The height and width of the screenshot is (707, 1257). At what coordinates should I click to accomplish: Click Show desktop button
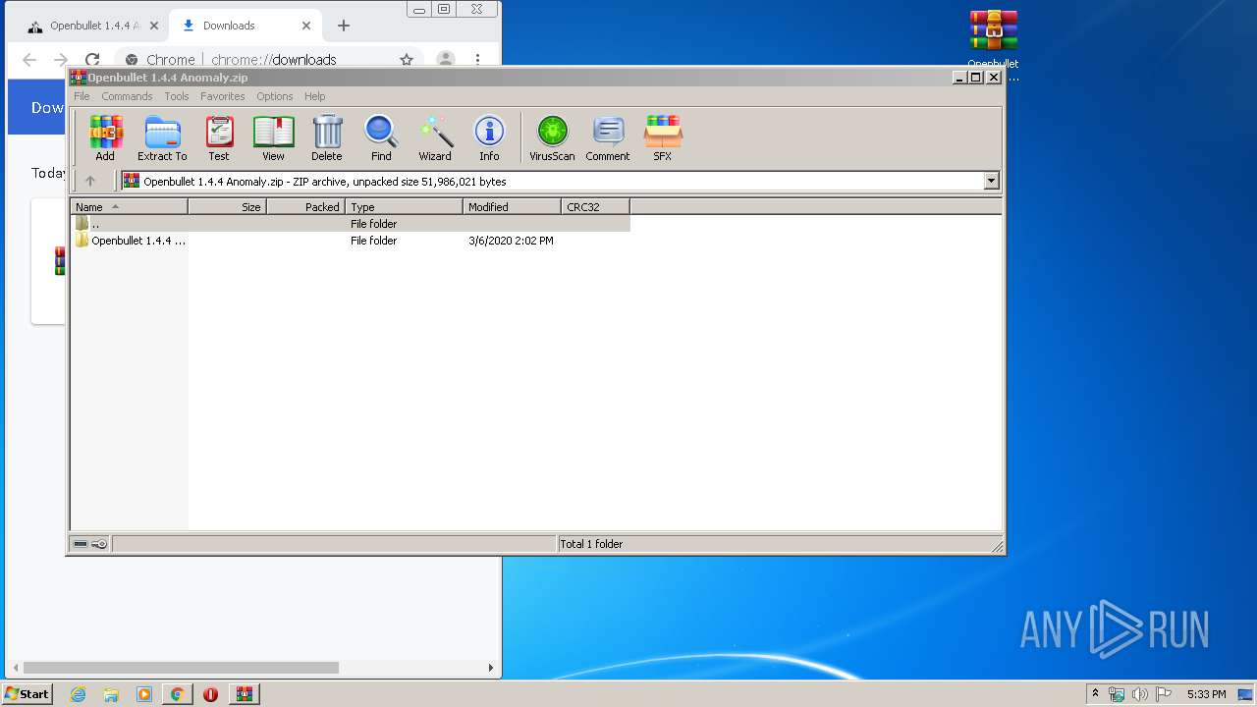coord(1246,694)
